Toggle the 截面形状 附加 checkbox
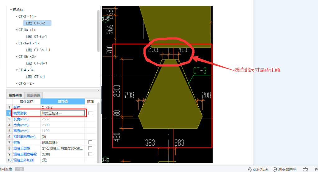318x172 pixels. tap(90, 113)
